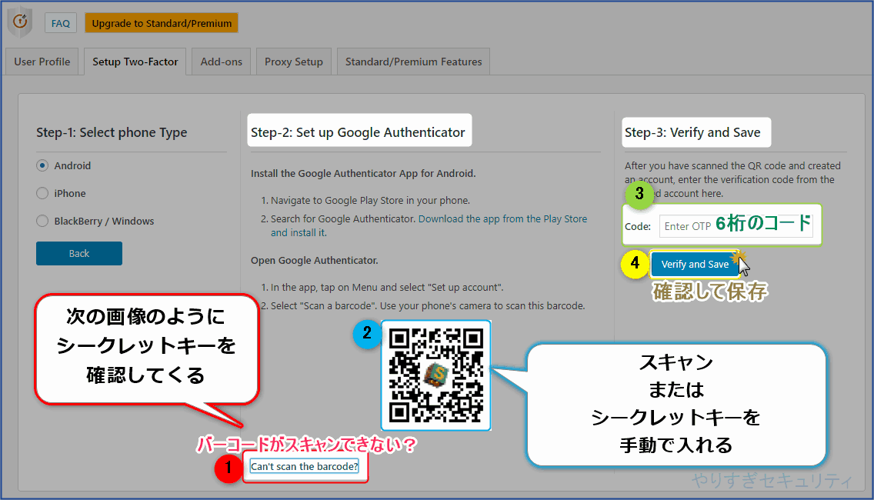Choose the iPhone phone type
874x500 pixels.
42,193
